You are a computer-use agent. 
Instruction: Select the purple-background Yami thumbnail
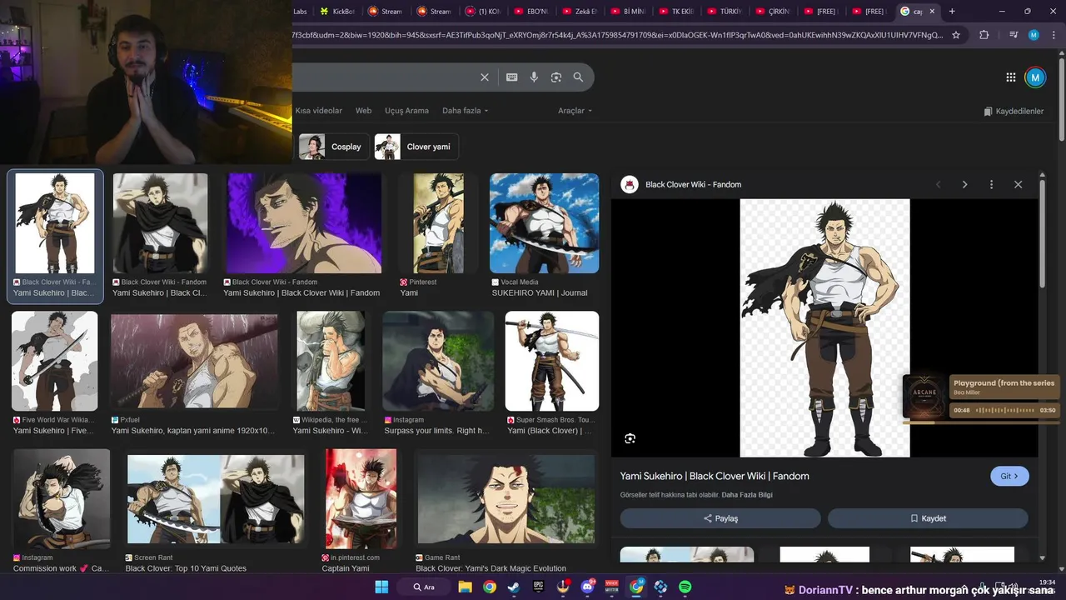(x=304, y=223)
